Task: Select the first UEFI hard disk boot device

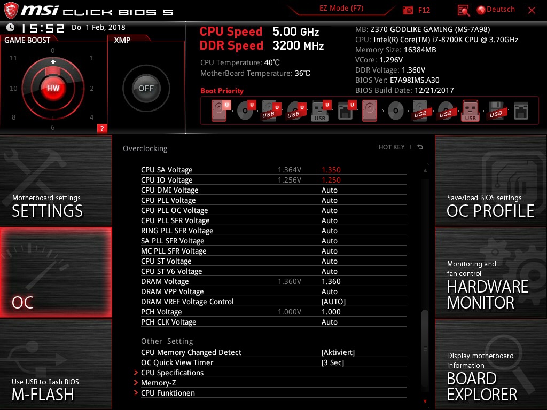Action: 221,111
